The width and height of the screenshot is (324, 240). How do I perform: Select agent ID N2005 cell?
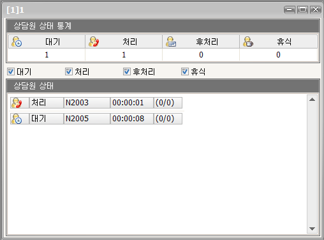click(87, 119)
